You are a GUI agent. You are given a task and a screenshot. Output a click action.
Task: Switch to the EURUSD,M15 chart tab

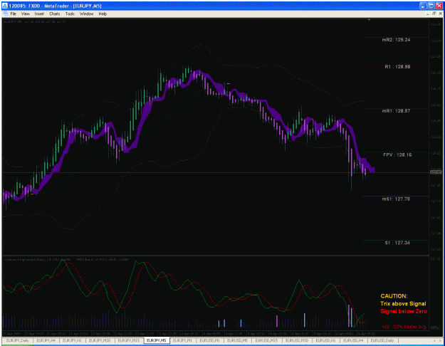pyautogui.click(x=266, y=340)
